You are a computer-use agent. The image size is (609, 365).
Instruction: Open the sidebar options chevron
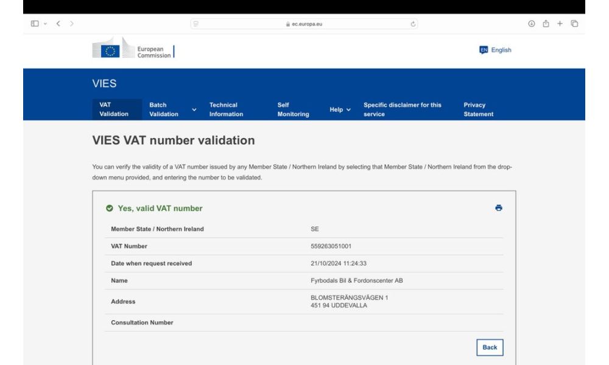pos(46,24)
